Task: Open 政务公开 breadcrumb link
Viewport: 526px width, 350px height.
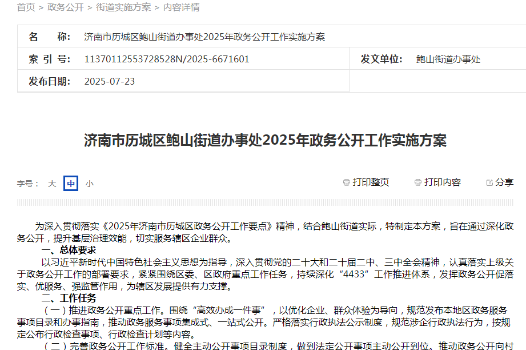Action: 66,7
